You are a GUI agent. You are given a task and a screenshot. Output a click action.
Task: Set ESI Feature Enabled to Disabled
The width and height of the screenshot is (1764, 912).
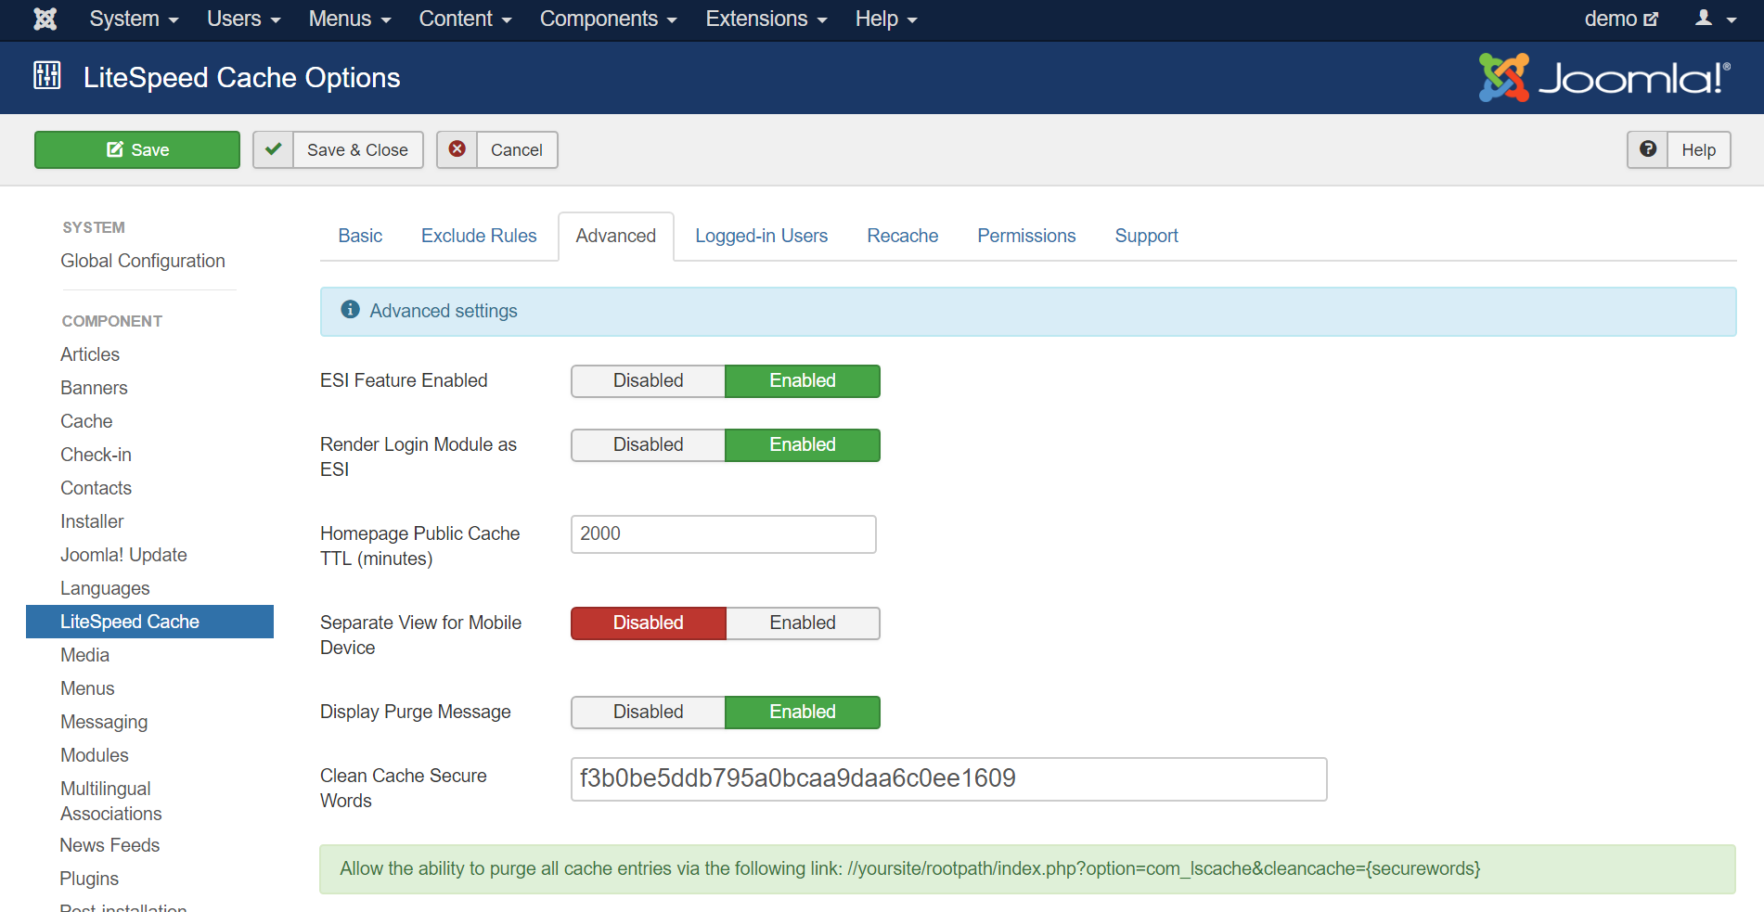point(648,380)
